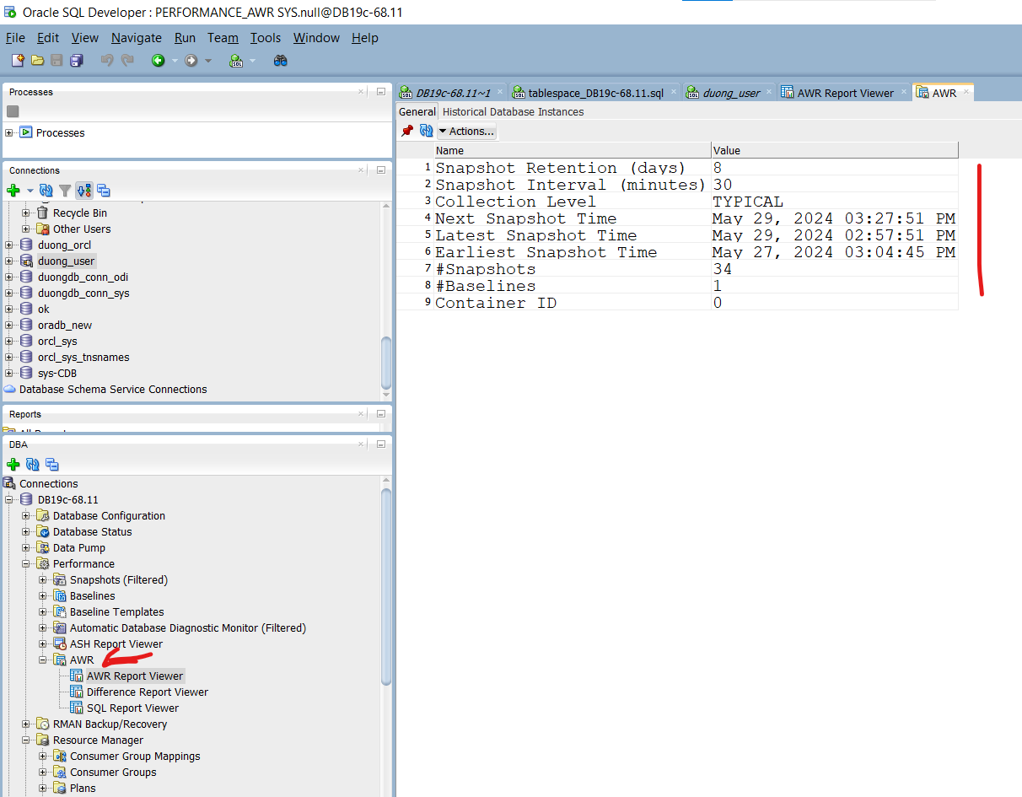Open dropdown next to New Connection plus
Screen dimensions: 1022x797
click(x=30, y=191)
